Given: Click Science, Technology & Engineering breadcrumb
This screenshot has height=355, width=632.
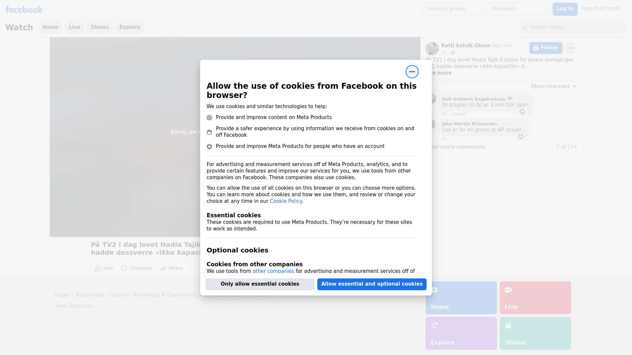Looking at the screenshot, I should [153, 295].
